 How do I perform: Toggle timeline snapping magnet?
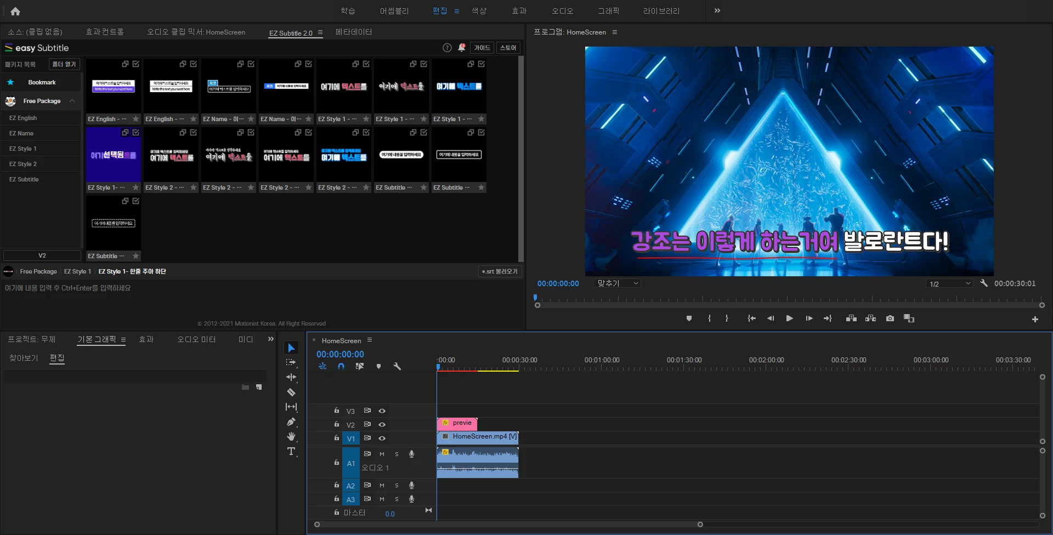coord(341,366)
